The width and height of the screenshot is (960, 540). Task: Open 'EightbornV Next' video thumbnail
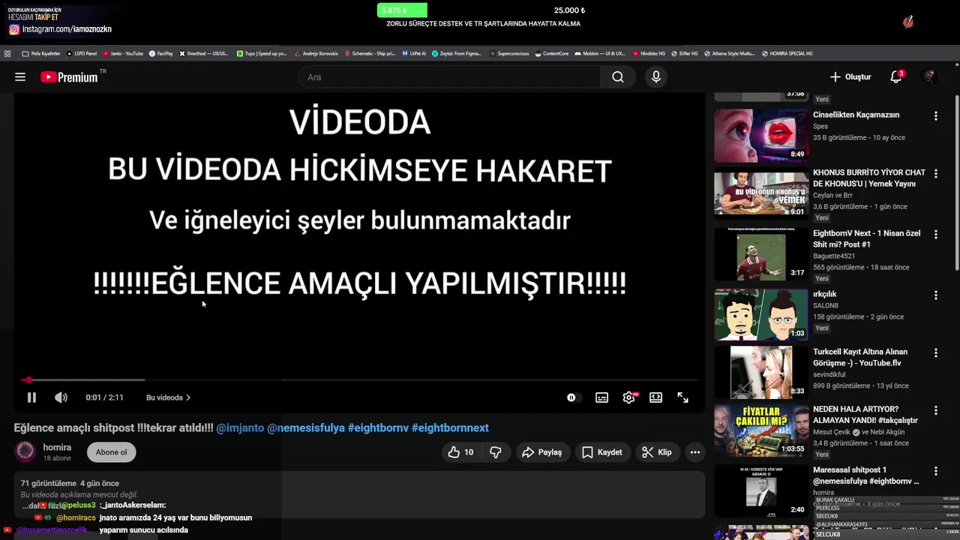tap(761, 254)
